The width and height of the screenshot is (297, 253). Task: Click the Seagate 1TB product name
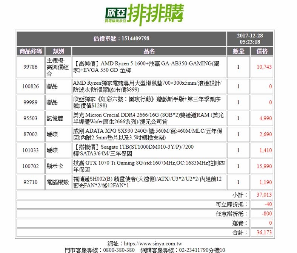[149, 150]
